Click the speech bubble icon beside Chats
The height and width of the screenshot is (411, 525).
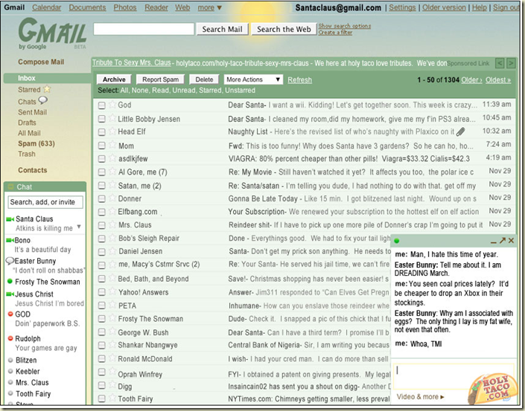click(x=43, y=100)
